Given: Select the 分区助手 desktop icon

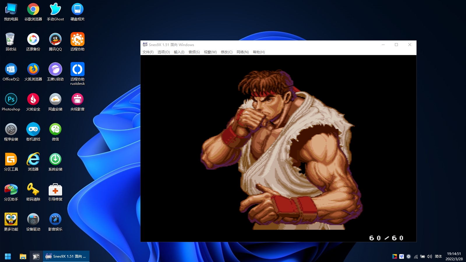Looking at the screenshot, I should (11, 192).
